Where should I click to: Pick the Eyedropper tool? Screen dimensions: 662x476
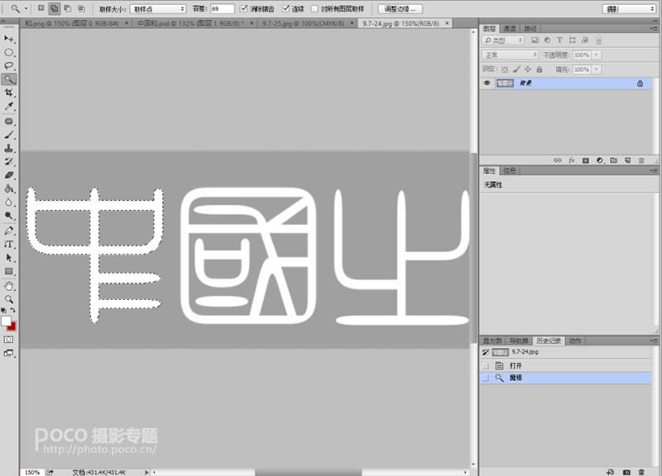click(9, 107)
